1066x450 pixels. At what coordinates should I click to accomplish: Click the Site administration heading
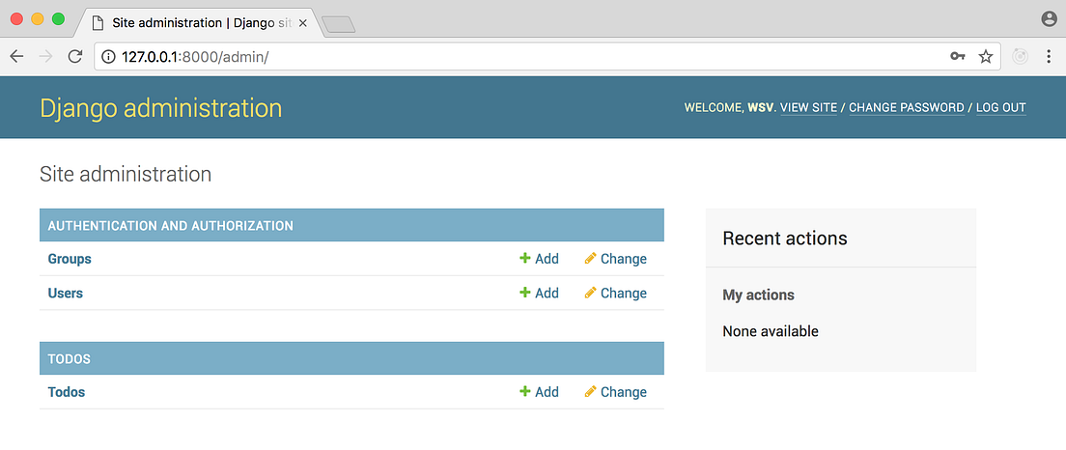[126, 175]
